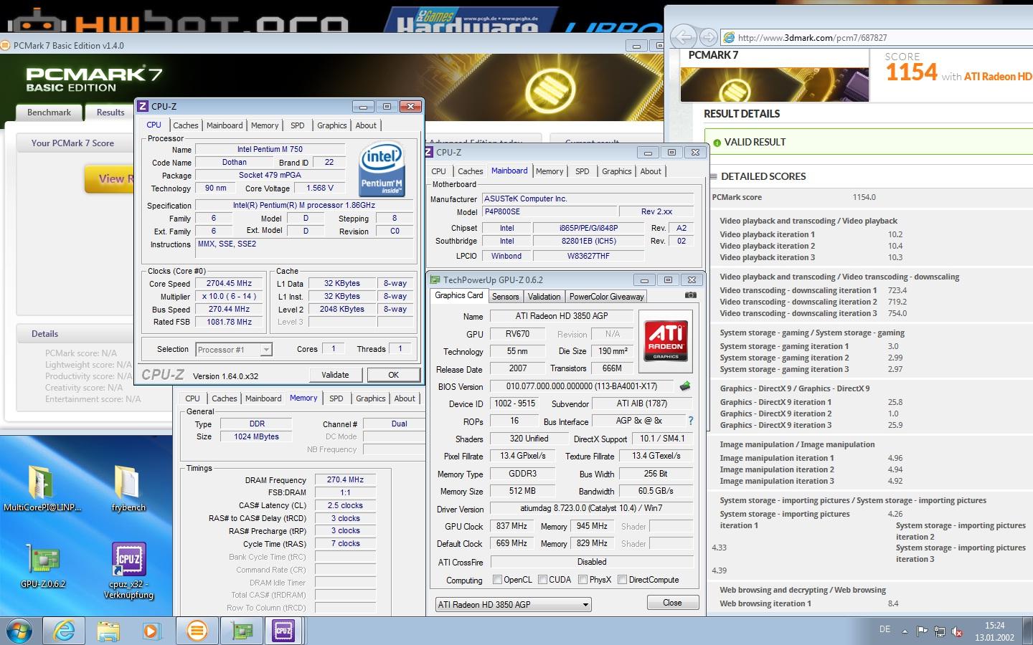1033x645 pixels.
Task: Open Graphics tab in Mainboard CPU-Z window
Action: [617, 171]
